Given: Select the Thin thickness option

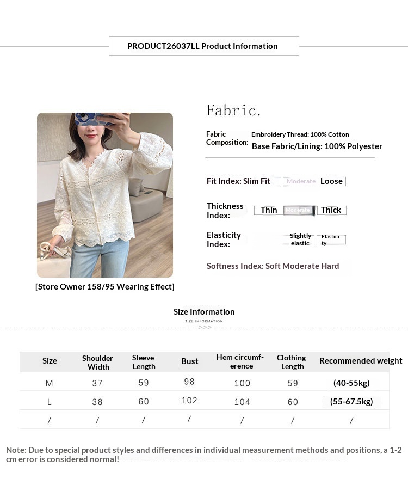Looking at the screenshot, I should (x=269, y=210).
